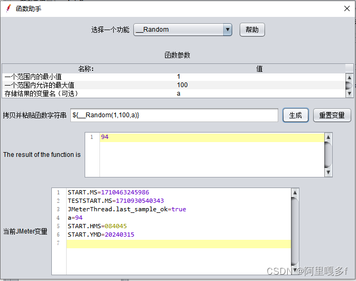Screen dimensions: 356x281
Task: Select the variable name cell showing a
Action: pyautogui.click(x=260, y=93)
